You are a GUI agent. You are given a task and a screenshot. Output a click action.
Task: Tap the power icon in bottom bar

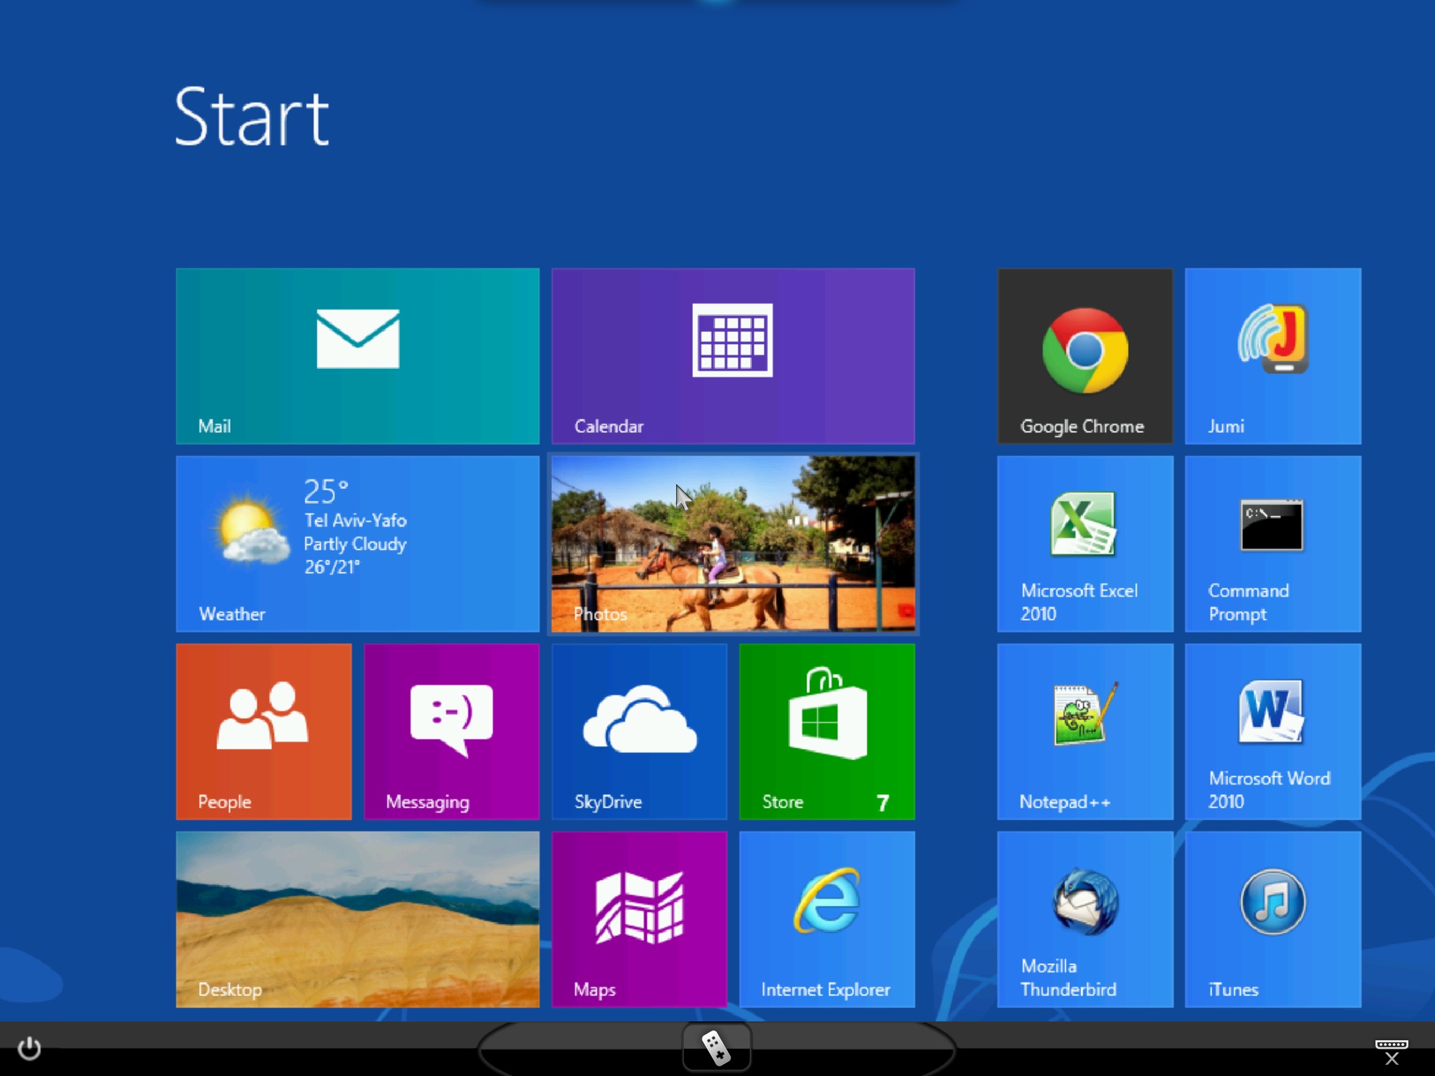pyautogui.click(x=29, y=1048)
